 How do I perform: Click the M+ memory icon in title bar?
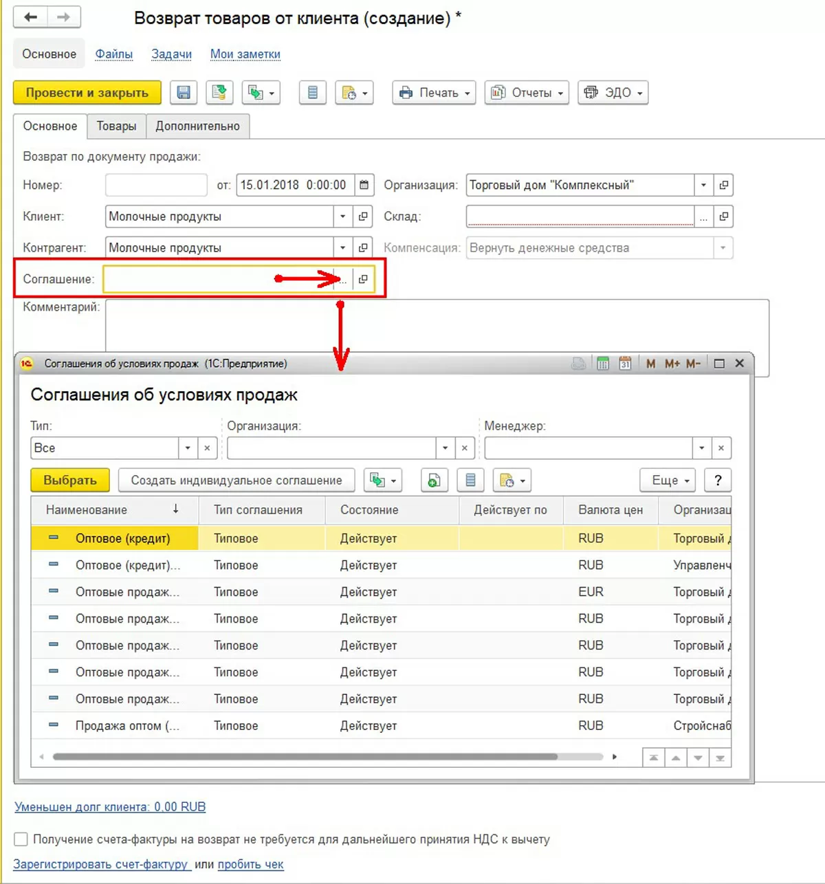tap(672, 364)
